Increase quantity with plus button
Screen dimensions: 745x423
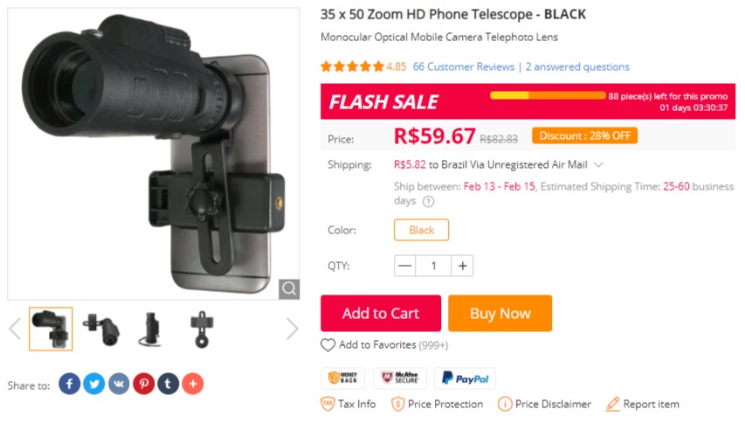(462, 266)
